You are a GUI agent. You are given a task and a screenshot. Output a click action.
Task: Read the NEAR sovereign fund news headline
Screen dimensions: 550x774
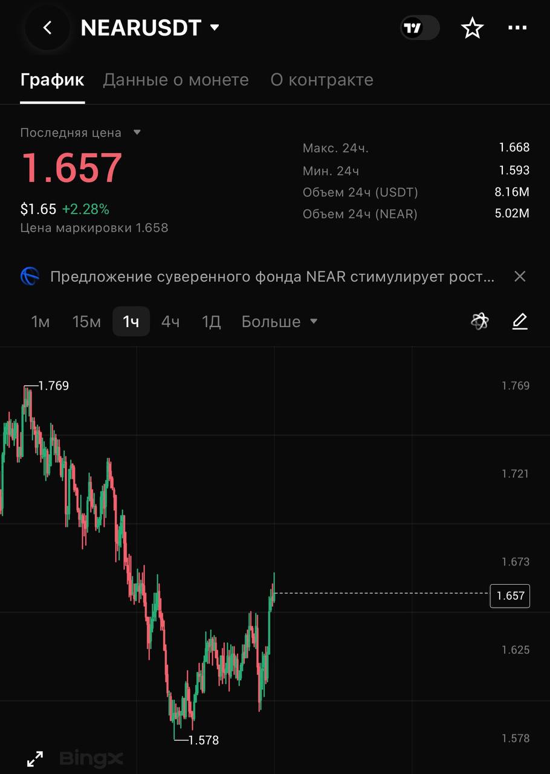pyautogui.click(x=273, y=277)
